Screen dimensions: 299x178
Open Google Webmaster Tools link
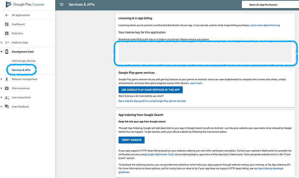(160, 155)
